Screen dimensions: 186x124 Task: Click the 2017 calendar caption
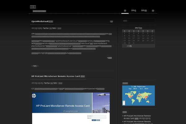point(139,28)
